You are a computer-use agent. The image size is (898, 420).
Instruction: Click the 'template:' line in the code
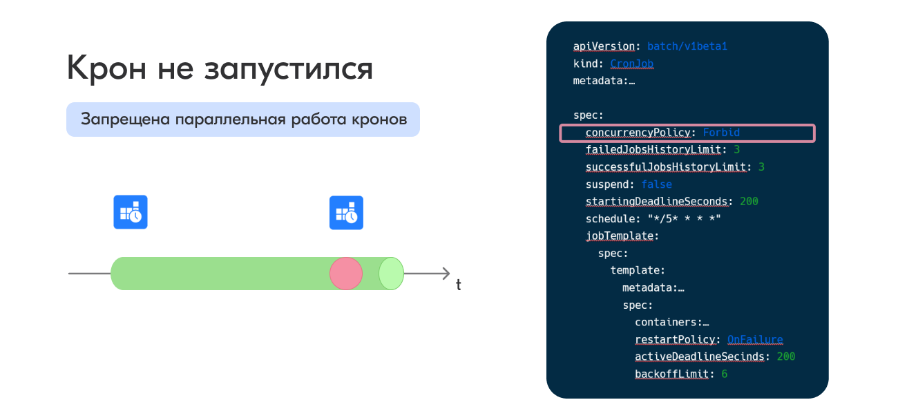pyautogui.click(x=638, y=271)
